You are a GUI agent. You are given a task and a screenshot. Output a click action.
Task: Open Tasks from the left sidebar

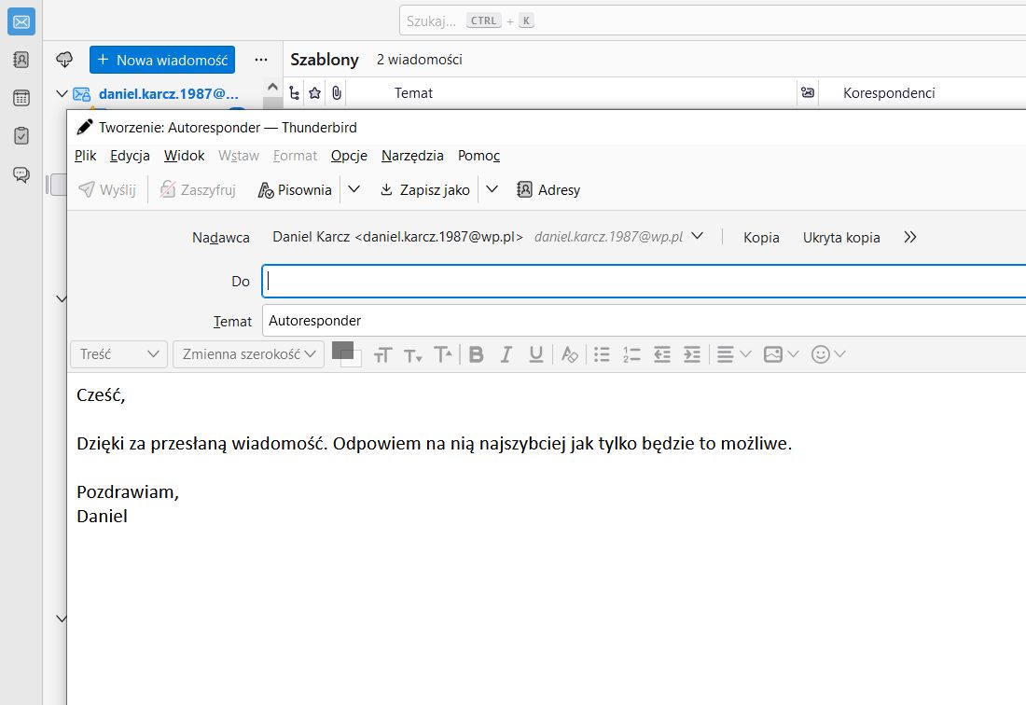[x=21, y=135]
